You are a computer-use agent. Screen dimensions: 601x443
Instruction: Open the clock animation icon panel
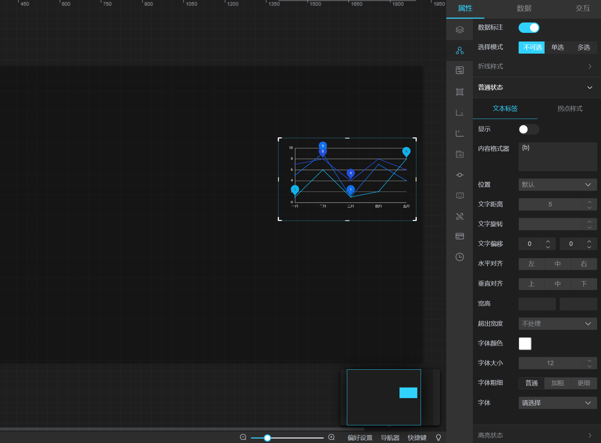coord(459,257)
